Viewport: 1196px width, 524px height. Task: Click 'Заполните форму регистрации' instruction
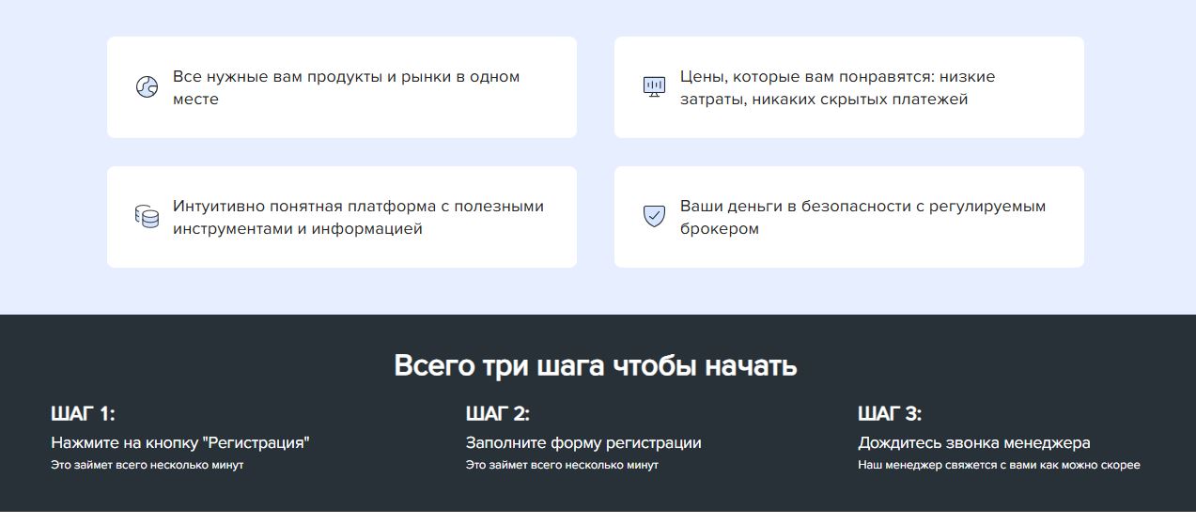pos(583,442)
